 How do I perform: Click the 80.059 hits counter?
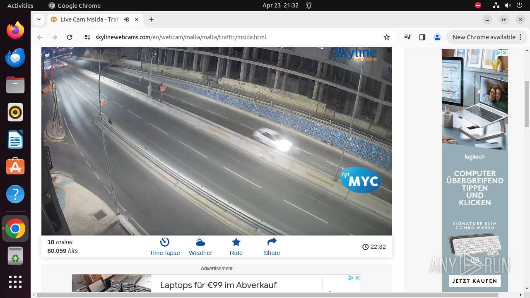tap(63, 251)
